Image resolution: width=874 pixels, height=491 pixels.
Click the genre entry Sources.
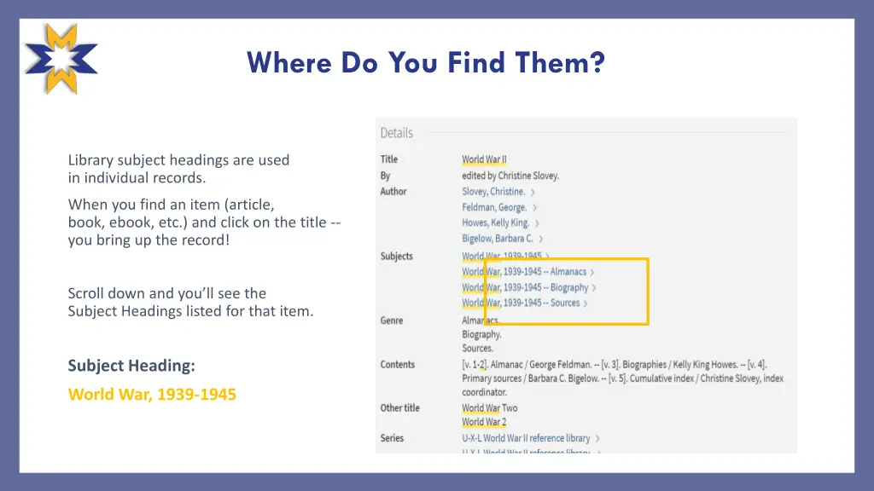coord(478,349)
